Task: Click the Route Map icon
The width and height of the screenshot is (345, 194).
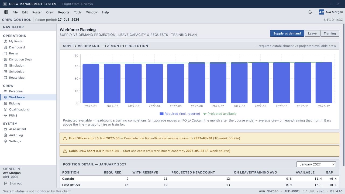Action: (x=5, y=78)
